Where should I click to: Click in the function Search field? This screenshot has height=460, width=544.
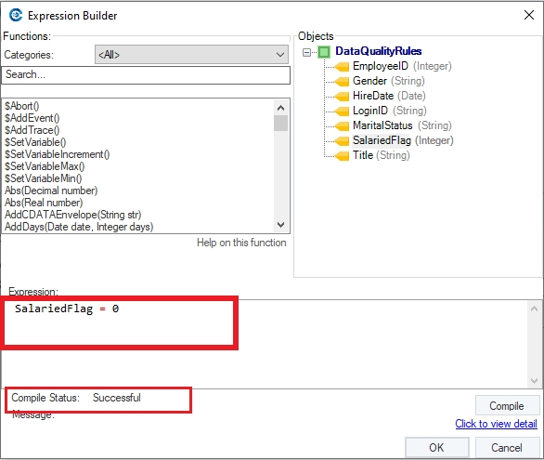[x=146, y=75]
